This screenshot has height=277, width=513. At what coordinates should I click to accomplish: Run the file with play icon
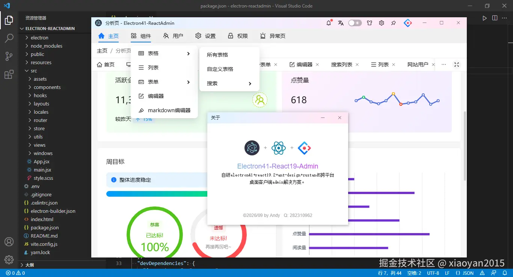pos(485,18)
